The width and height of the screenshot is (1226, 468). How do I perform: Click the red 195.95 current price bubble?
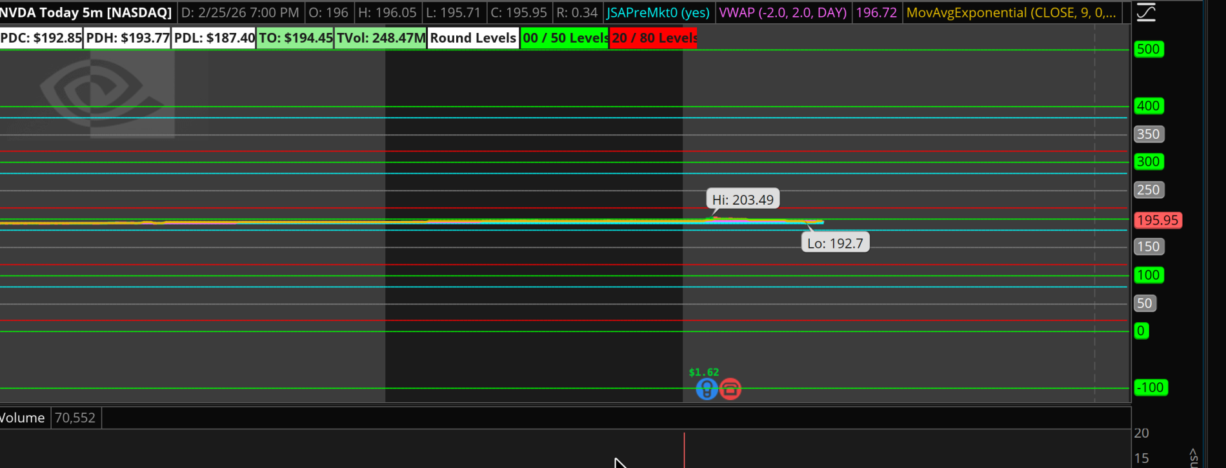click(x=1157, y=220)
